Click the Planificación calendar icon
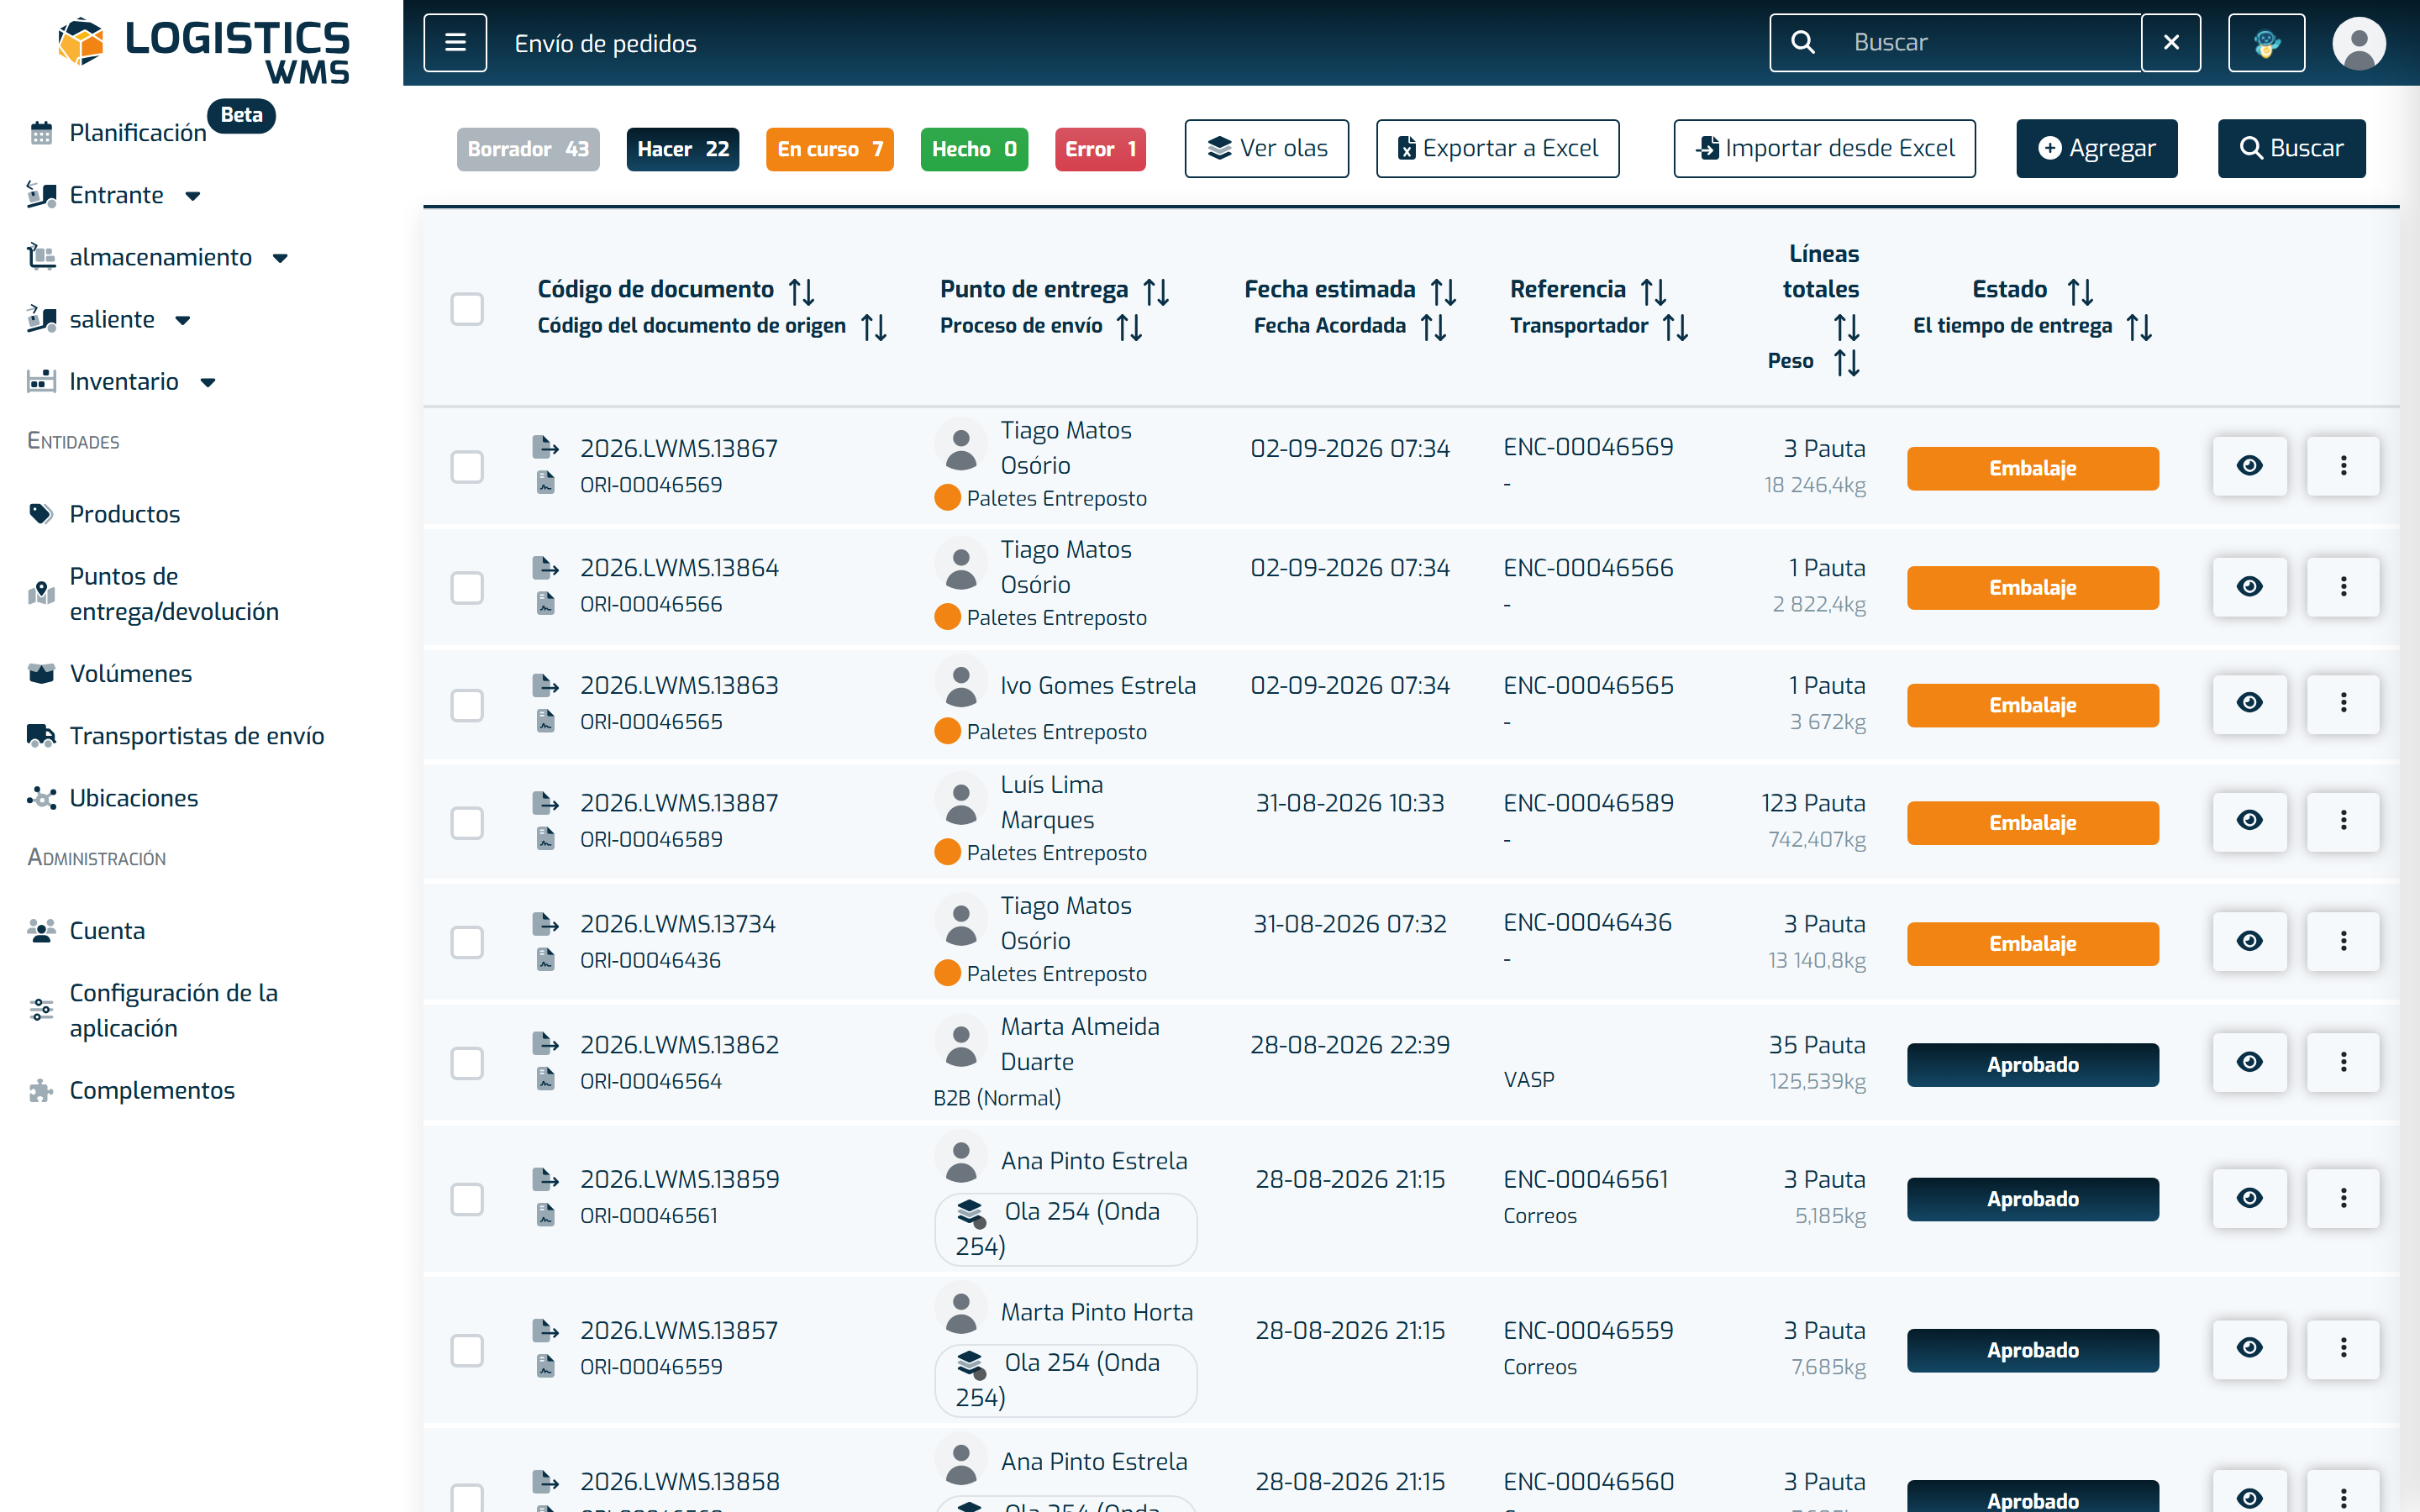This screenshot has height=1512, width=2420. point(41,133)
